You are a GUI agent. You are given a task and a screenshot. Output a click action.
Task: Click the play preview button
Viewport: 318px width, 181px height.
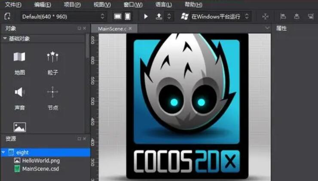pyautogui.click(x=146, y=16)
